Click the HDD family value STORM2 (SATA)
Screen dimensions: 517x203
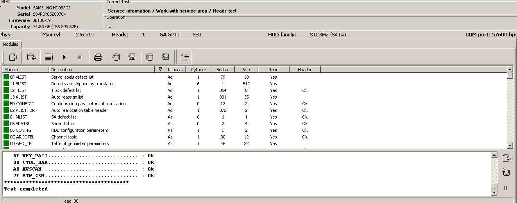[x=328, y=34]
